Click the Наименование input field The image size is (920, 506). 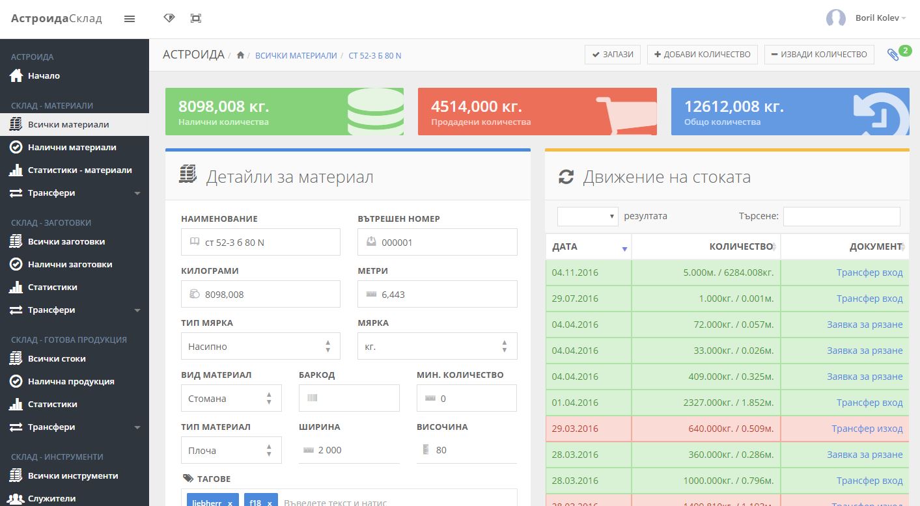pyautogui.click(x=260, y=242)
